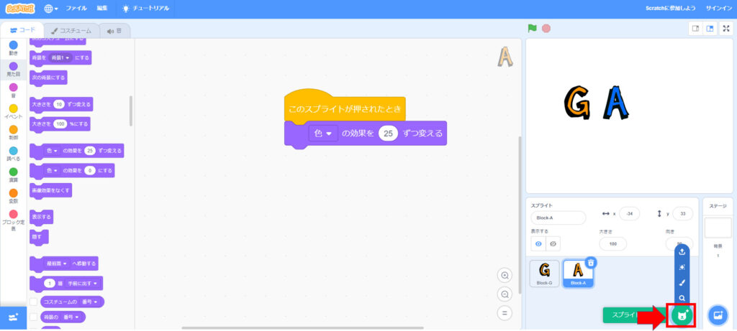Click the surprise sprite icon
This screenshot has height=331, width=737.
click(x=682, y=267)
